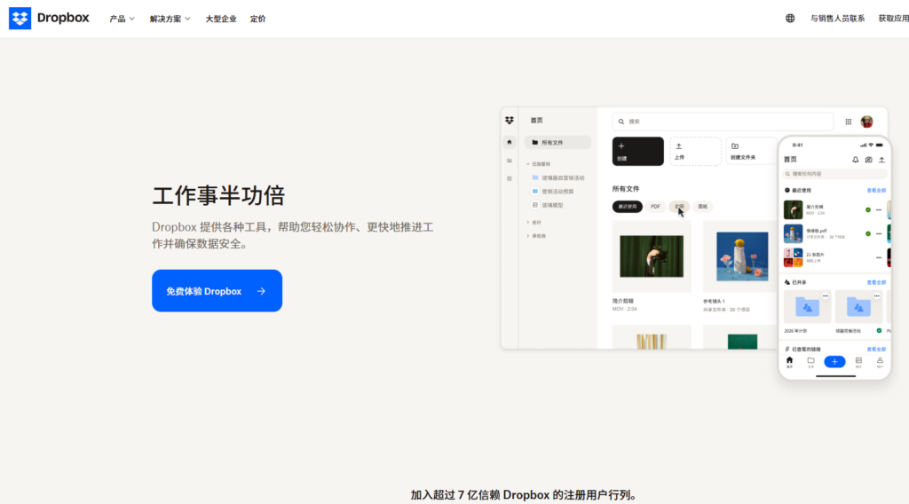The height and width of the screenshot is (504, 909).
Task: Select the 最近使用 filter chip
Action: click(x=628, y=206)
